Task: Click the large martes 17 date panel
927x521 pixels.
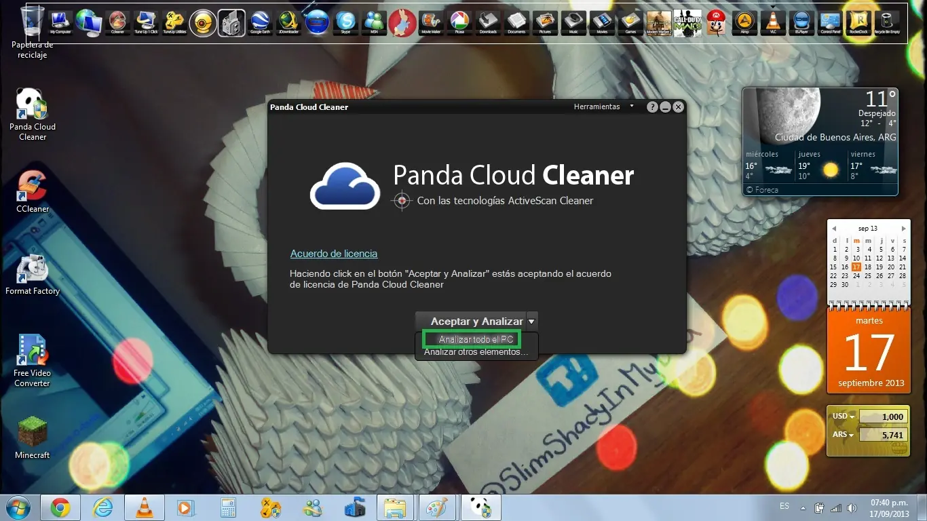Action: click(869, 350)
